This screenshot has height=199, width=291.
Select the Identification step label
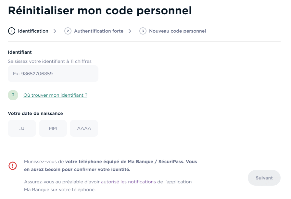tap(33, 31)
